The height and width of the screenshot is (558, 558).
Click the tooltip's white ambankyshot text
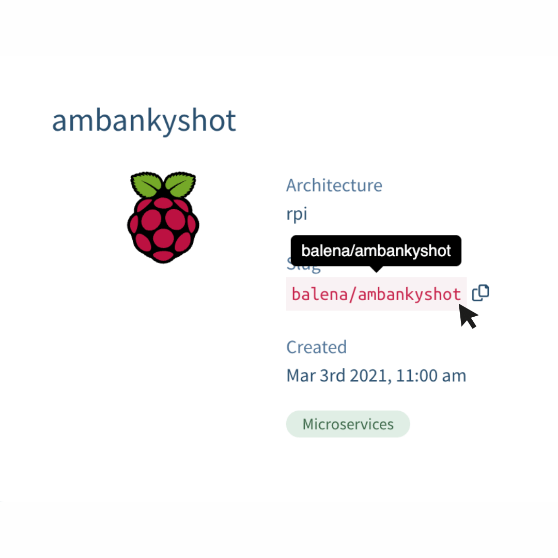(x=403, y=251)
